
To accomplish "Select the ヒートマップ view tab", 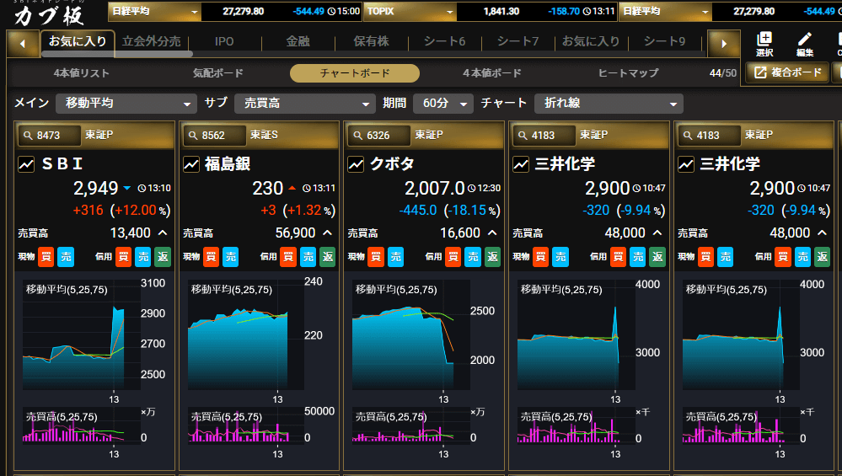I will (x=628, y=73).
